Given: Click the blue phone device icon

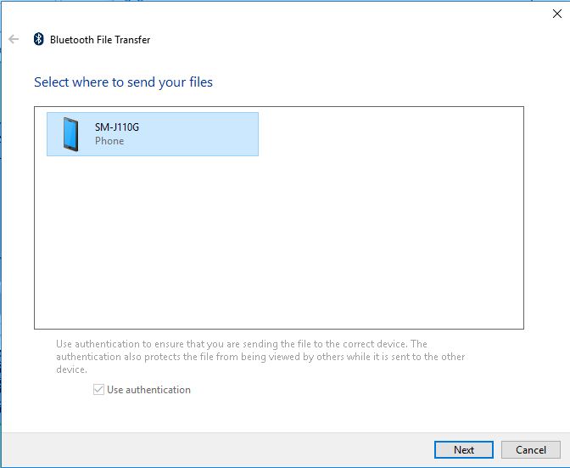Looking at the screenshot, I should pos(70,134).
